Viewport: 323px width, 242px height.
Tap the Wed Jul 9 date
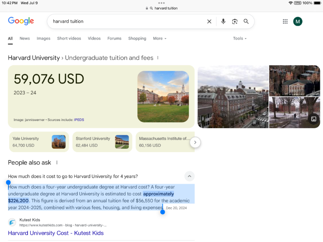29,3
